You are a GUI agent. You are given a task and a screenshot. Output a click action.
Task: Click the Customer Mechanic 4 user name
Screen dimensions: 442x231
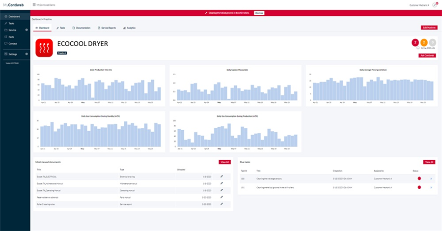point(419,5)
